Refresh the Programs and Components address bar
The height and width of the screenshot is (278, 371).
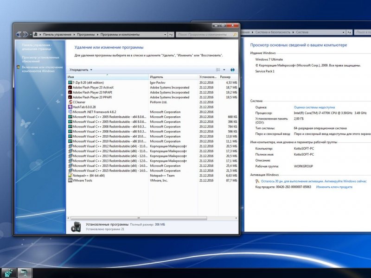tap(171, 34)
